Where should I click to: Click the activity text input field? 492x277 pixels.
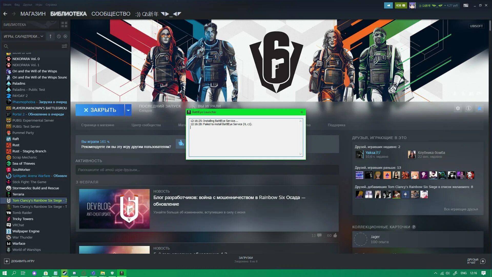tap(207, 170)
